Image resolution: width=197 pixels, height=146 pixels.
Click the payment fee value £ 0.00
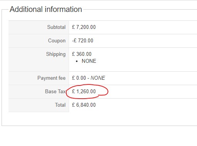click(x=79, y=78)
